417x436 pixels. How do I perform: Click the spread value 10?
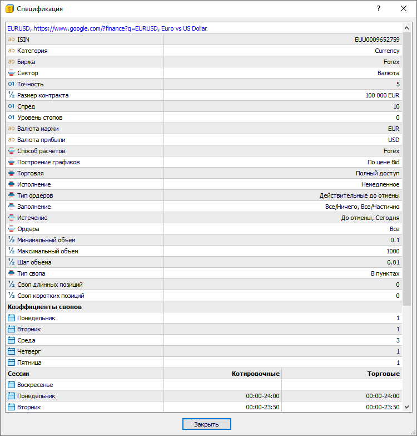(x=396, y=106)
